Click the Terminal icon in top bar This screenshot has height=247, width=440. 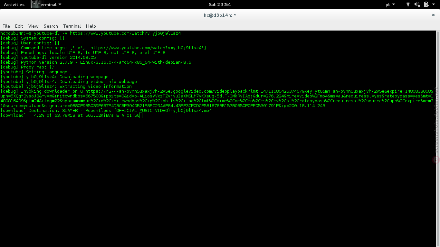(34, 4)
